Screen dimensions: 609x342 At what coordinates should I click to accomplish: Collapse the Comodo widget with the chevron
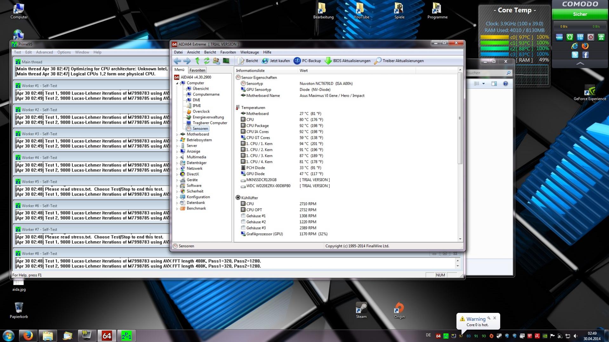tap(580, 64)
